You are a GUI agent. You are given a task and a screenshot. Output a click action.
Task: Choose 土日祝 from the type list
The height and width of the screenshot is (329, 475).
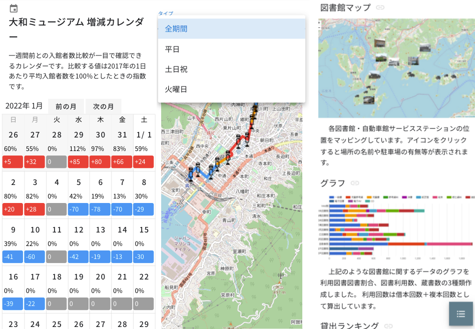tap(231, 69)
